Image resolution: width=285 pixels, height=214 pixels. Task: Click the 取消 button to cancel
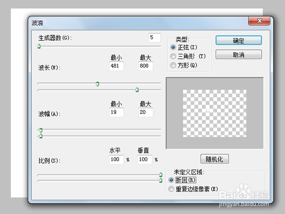(238, 55)
